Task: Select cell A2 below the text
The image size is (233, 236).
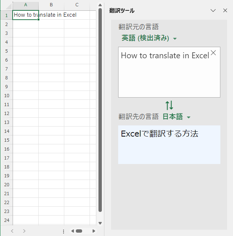Action: [x=26, y=24]
